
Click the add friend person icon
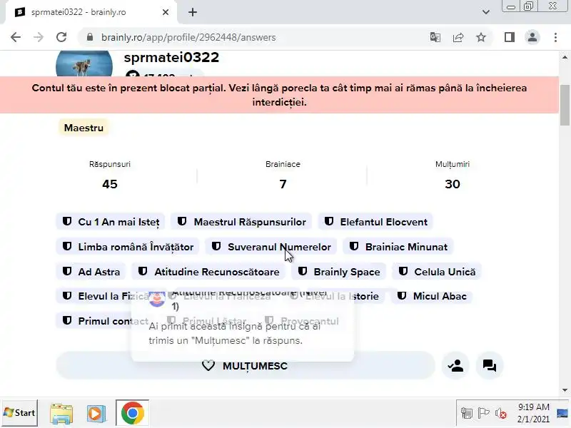[x=455, y=365]
